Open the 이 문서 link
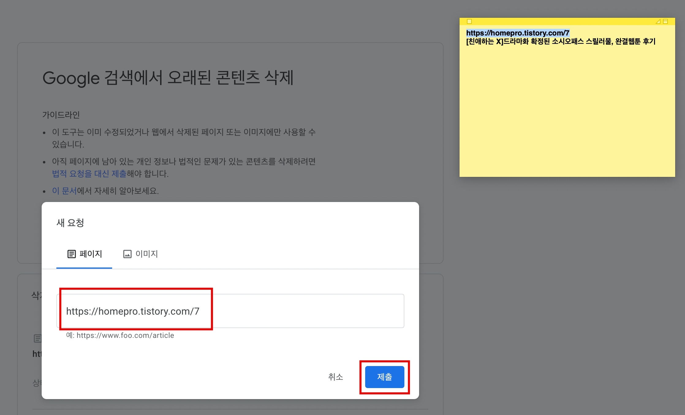The width and height of the screenshot is (685, 415). (x=64, y=191)
